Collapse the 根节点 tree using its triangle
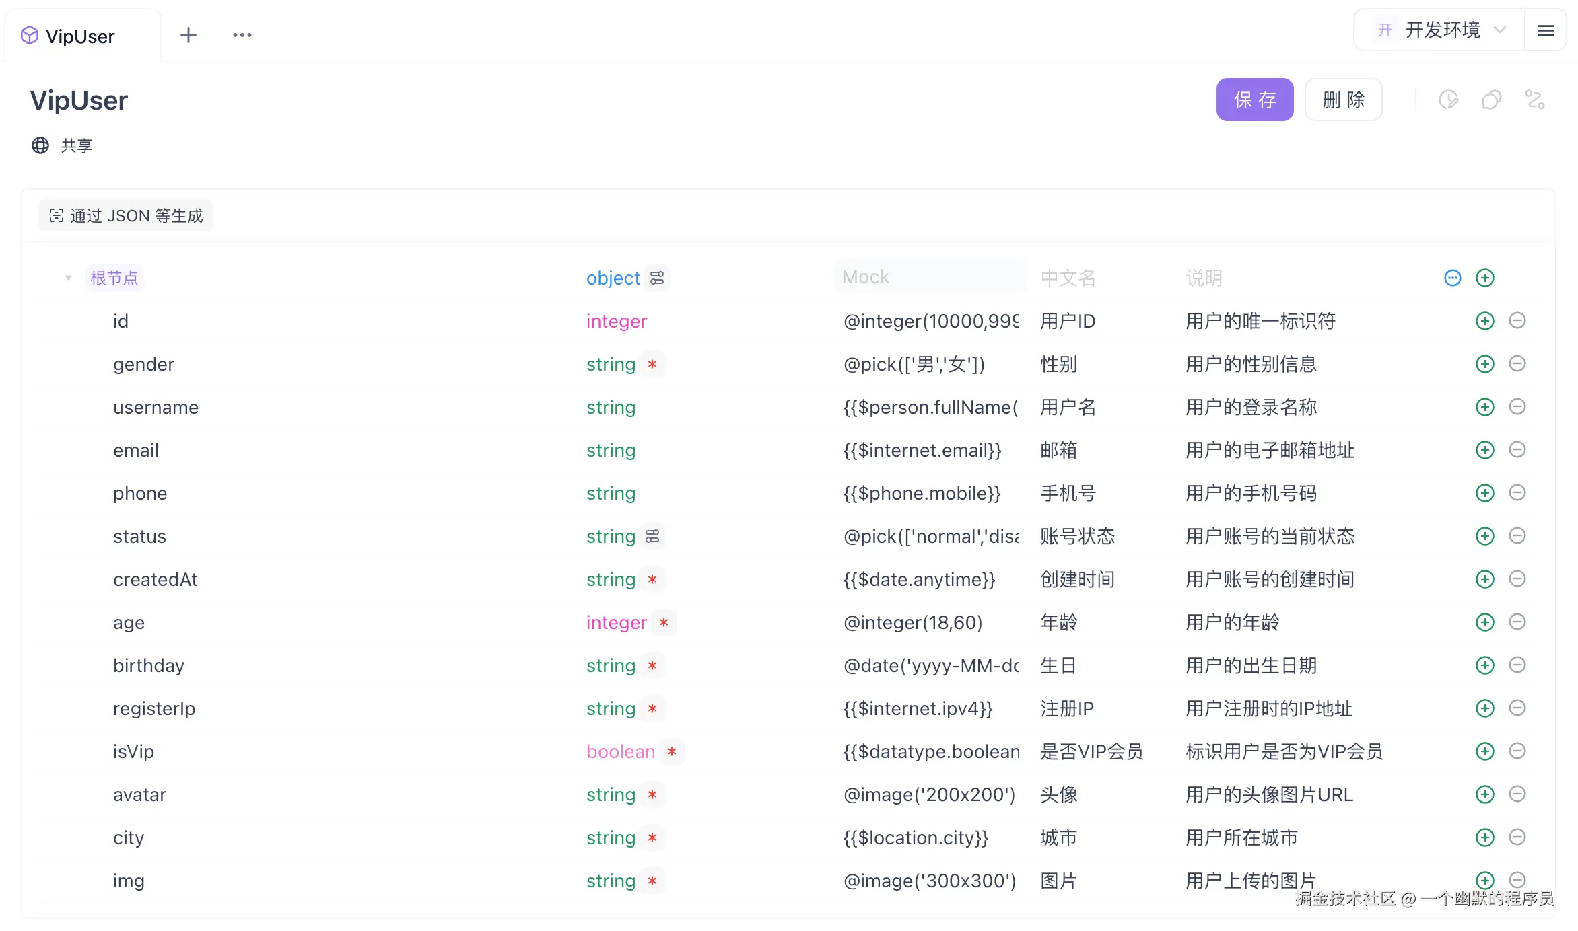The image size is (1578, 931). click(68, 277)
